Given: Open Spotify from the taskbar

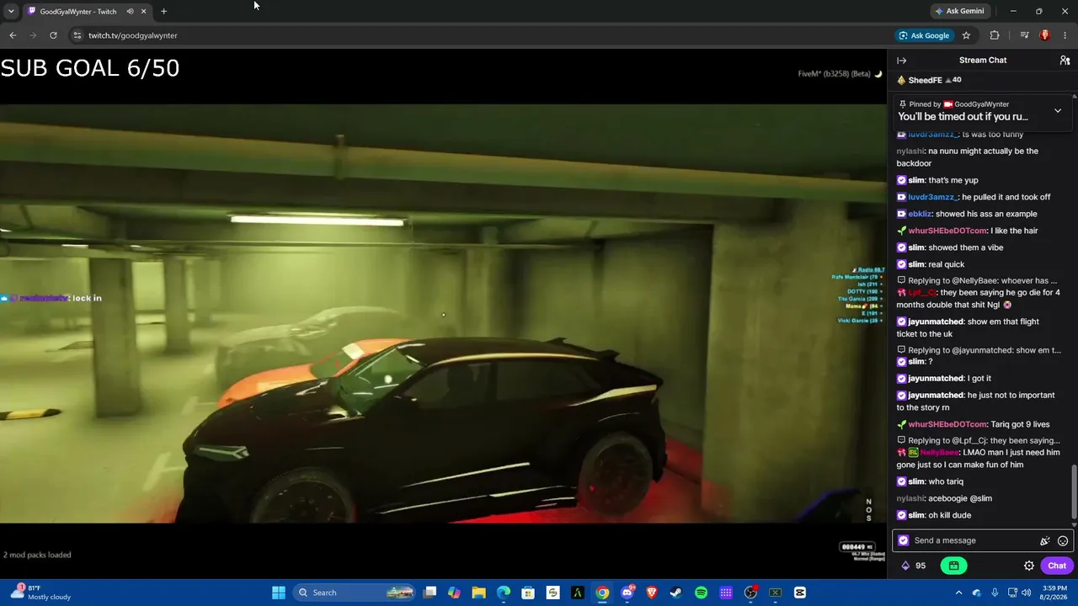Looking at the screenshot, I should 701,593.
